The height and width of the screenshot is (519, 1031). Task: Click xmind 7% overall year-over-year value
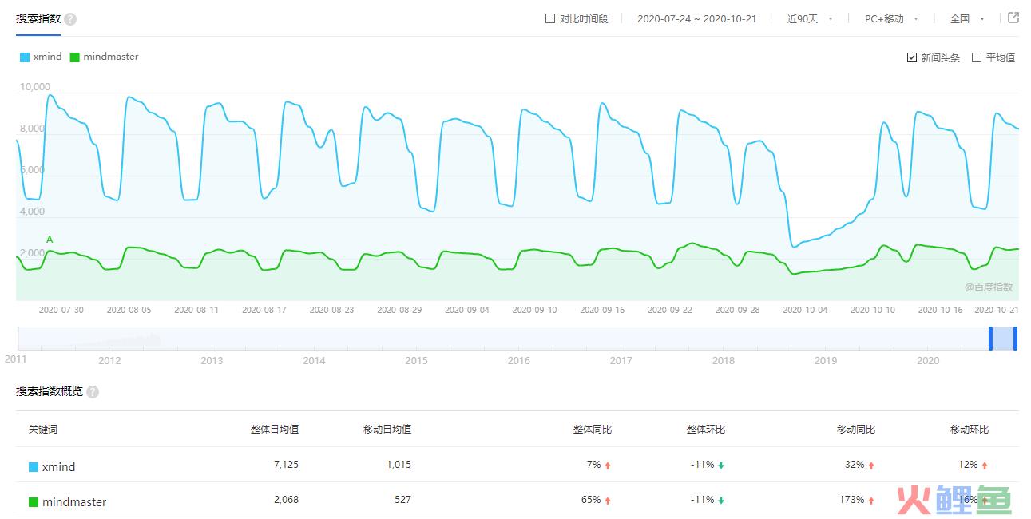click(593, 465)
